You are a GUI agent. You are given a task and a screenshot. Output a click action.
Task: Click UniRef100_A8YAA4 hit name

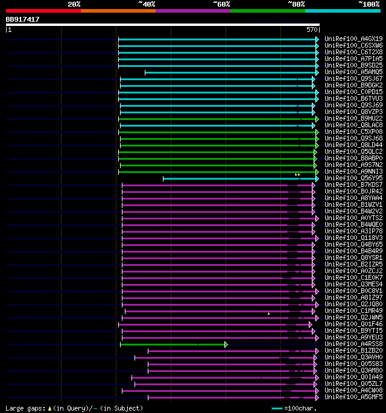click(353, 198)
